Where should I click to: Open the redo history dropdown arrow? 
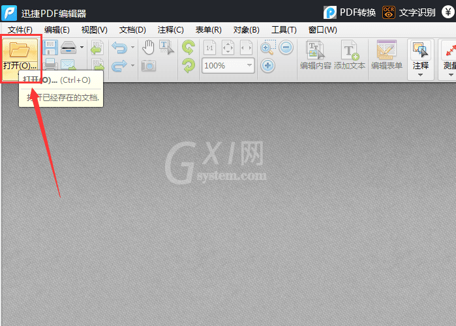click(132, 66)
